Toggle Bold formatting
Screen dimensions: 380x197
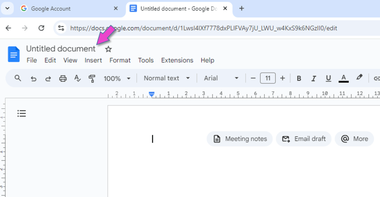click(299, 78)
